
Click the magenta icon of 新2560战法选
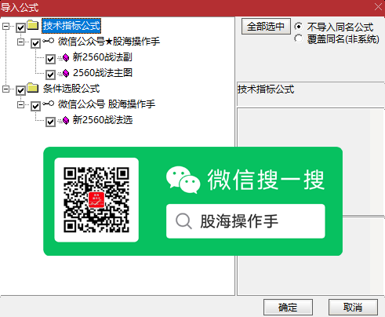65,121
